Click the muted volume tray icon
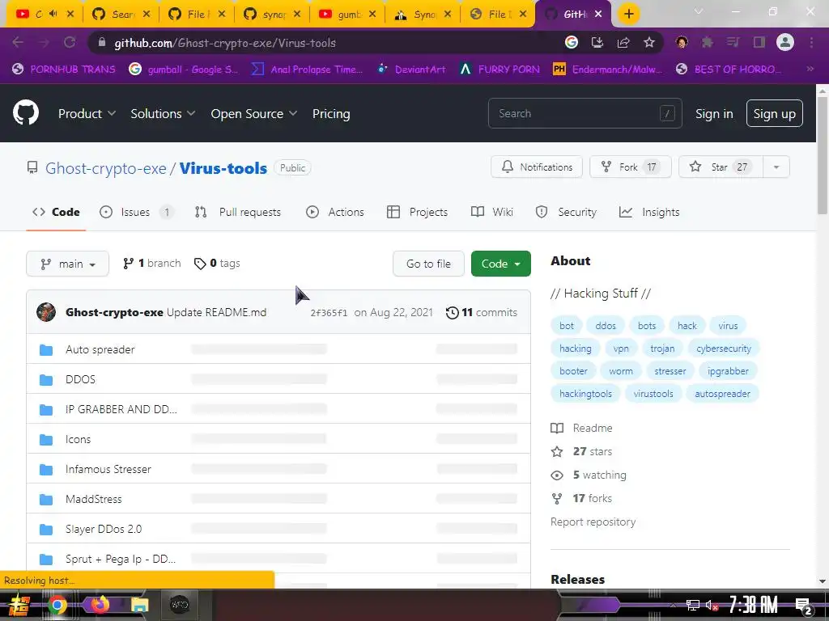 coord(712,605)
